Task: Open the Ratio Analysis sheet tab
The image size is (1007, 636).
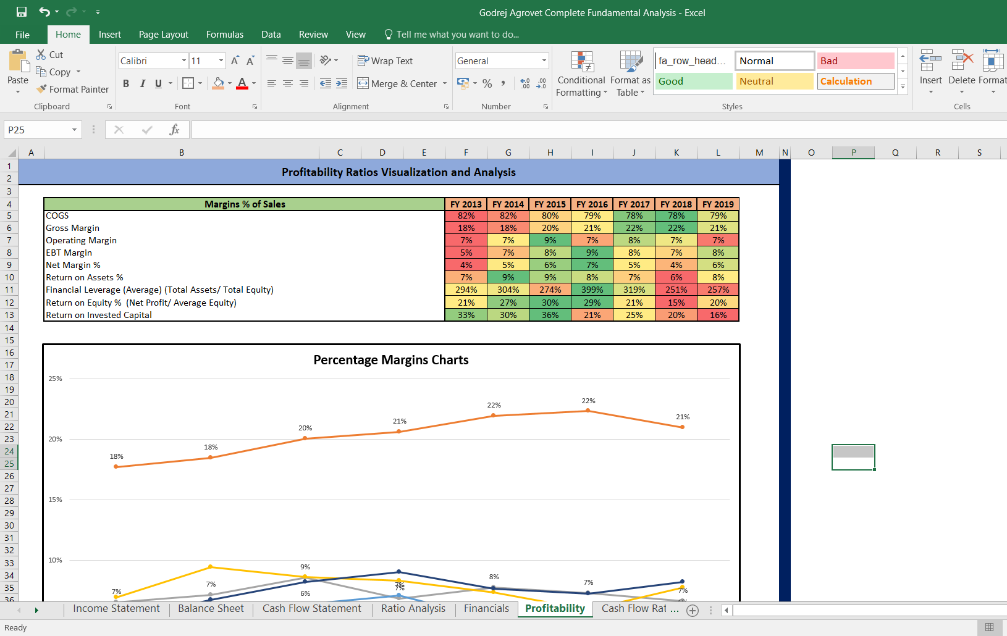Action: (x=413, y=609)
